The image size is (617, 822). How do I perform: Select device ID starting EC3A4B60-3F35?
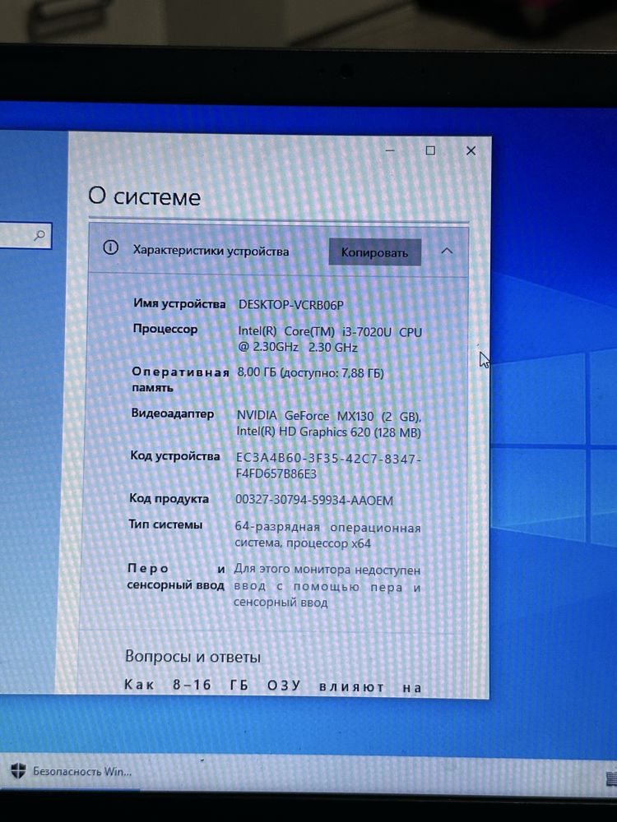328,465
